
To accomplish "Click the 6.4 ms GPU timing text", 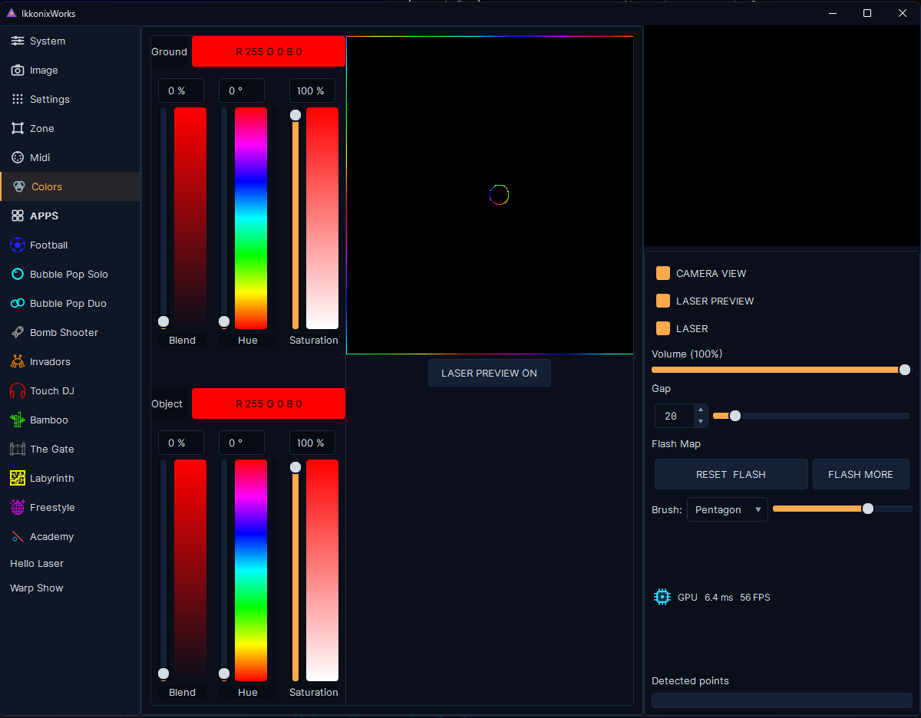I will point(719,597).
